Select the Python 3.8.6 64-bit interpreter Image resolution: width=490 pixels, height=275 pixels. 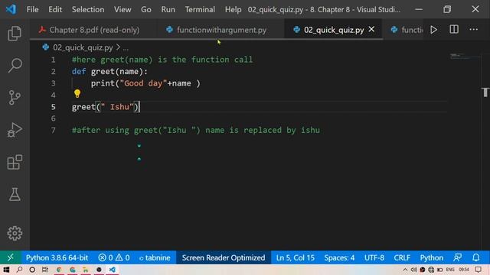[x=57, y=257]
